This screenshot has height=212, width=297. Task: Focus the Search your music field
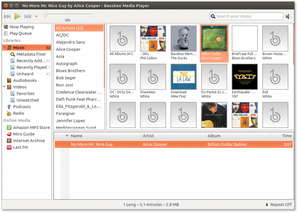point(246,16)
